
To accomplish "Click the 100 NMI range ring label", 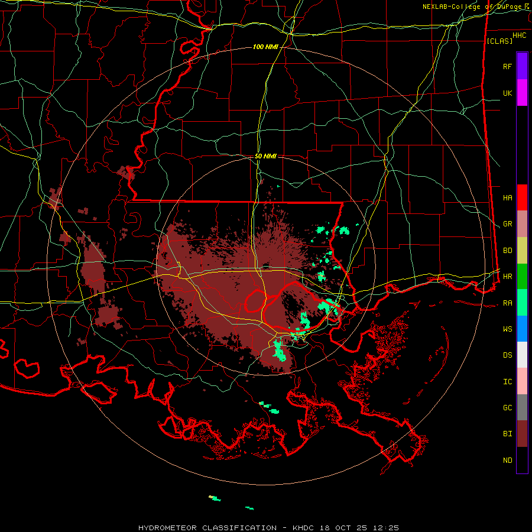I will tap(265, 47).
